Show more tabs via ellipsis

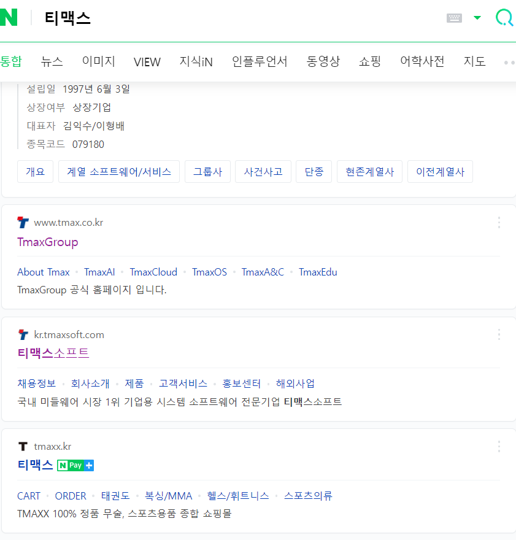509,63
